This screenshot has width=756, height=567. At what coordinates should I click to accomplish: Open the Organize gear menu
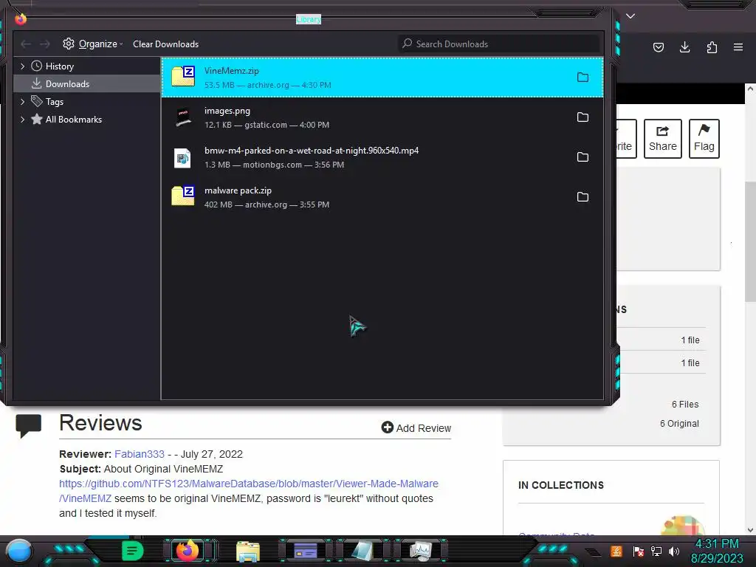(92, 44)
